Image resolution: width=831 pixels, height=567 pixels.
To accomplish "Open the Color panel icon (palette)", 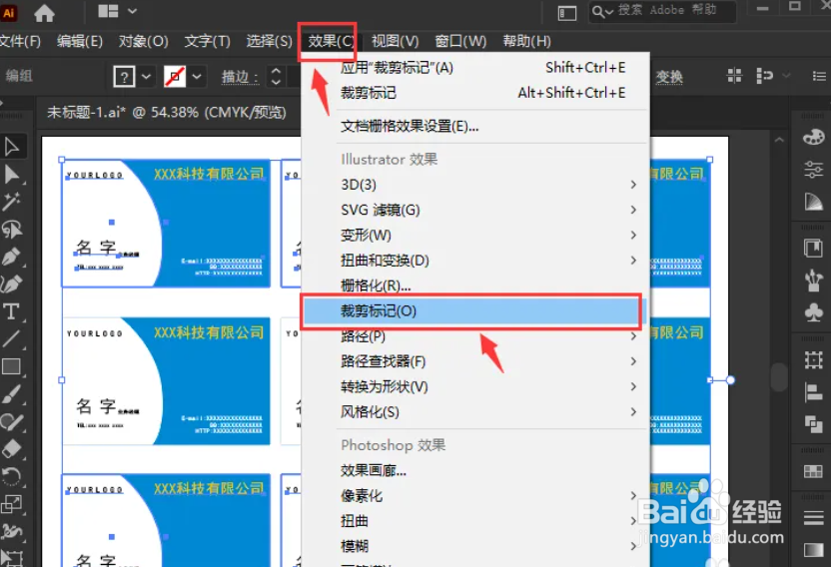I will coord(813,137).
